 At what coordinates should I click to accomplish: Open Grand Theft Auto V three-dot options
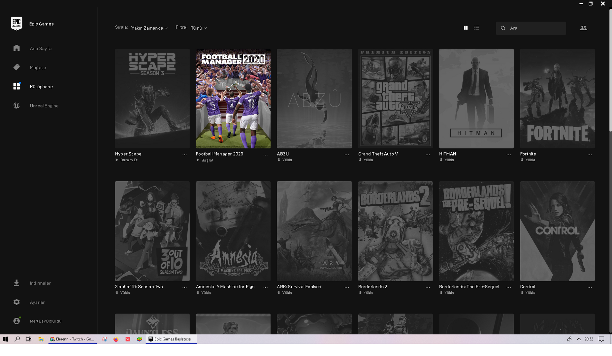(428, 155)
